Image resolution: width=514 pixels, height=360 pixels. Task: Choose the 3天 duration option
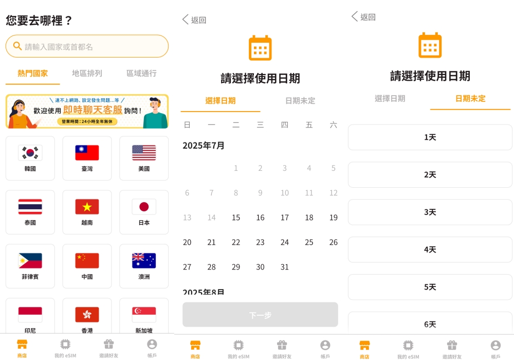[430, 212]
